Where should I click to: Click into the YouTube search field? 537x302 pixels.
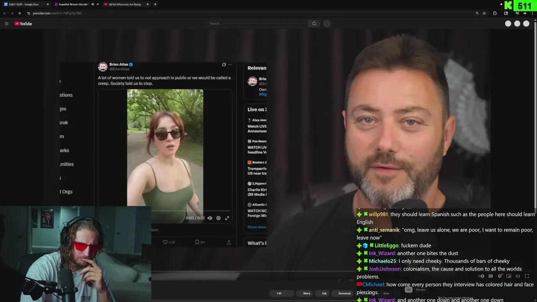click(x=258, y=23)
